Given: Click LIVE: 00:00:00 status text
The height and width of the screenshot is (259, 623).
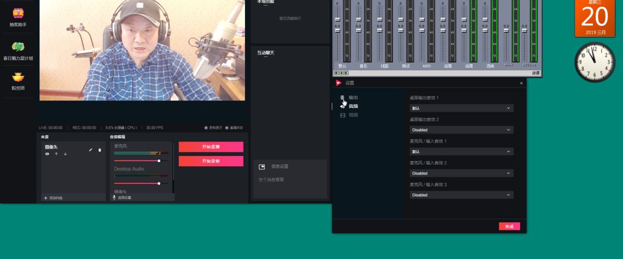Looking at the screenshot, I should [x=50, y=127].
